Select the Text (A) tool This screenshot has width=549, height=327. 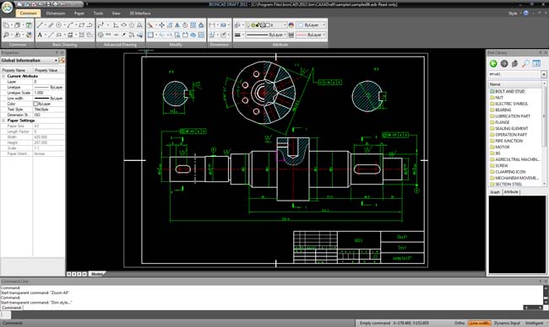click(x=40, y=35)
